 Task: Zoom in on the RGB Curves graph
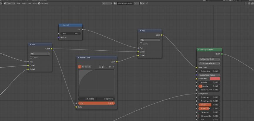pos(100,67)
